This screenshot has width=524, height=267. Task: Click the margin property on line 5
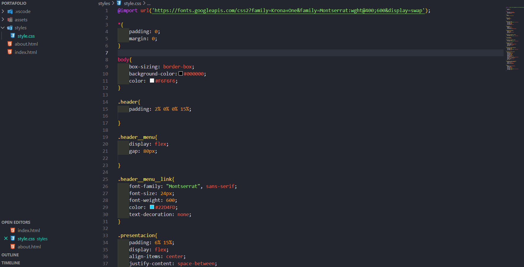pos(138,39)
